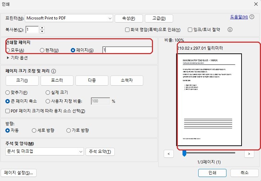Open printer 속성(P) button
The width and height of the screenshot is (261, 181).
tap(129, 18)
